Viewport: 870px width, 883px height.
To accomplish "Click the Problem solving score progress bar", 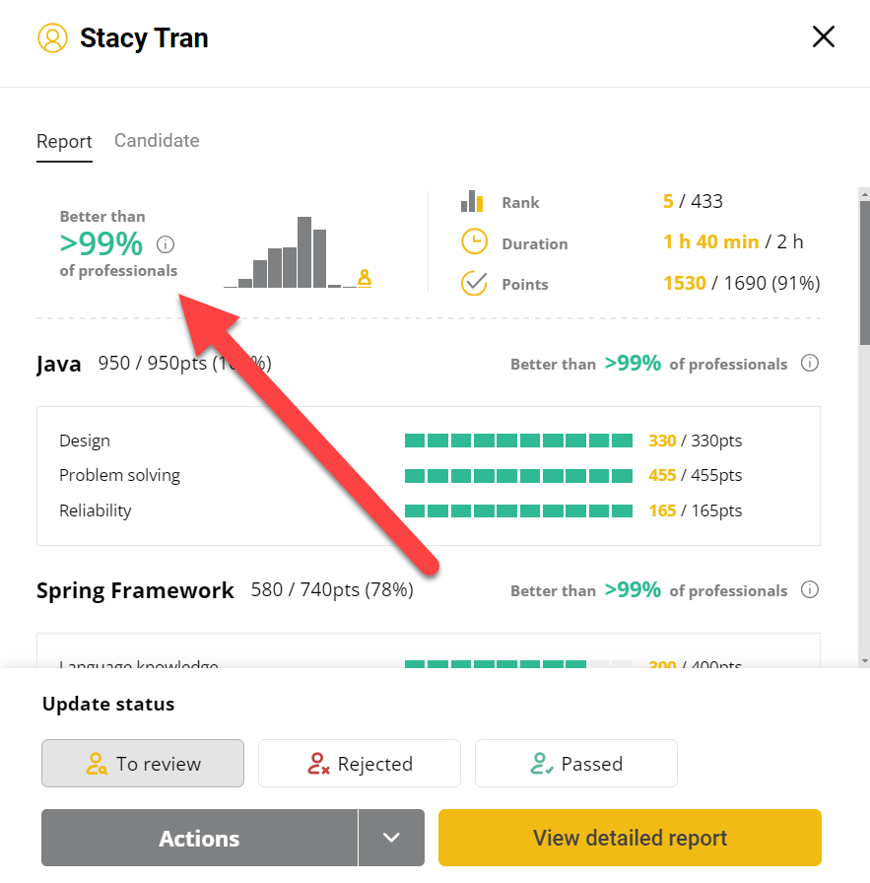I will 518,476.
